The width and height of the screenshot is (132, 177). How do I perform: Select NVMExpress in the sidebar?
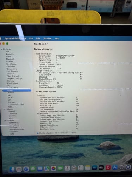coord(13,83)
